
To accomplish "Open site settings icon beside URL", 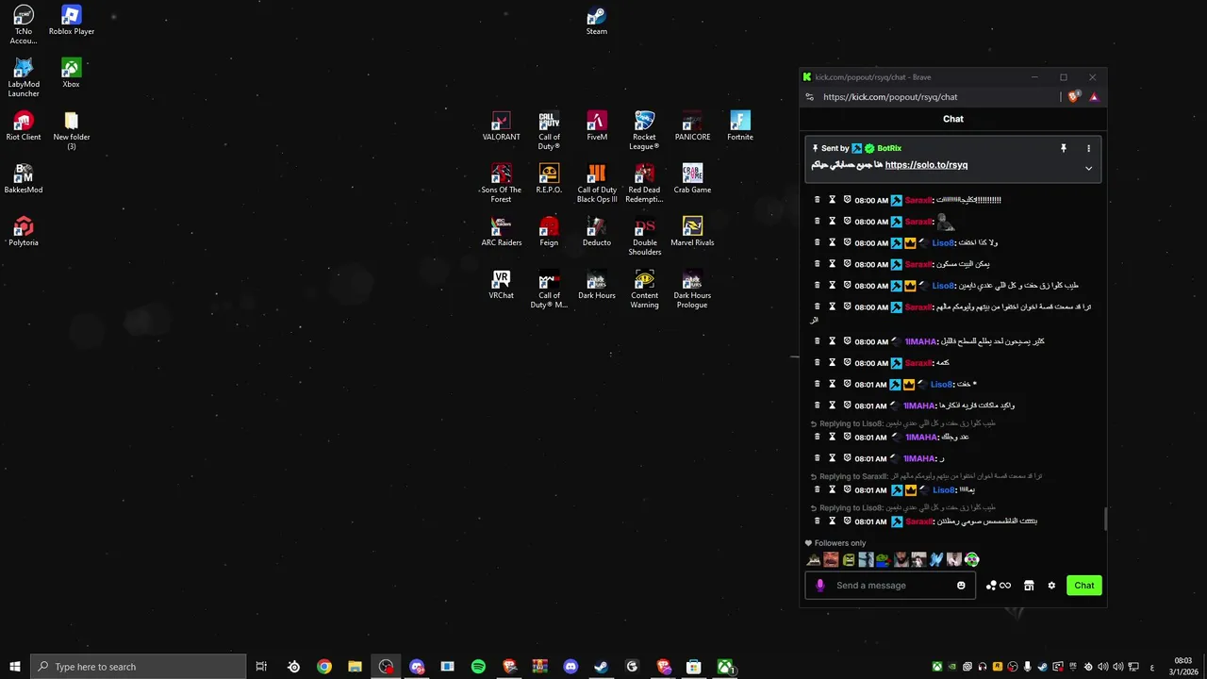I will [x=809, y=96].
